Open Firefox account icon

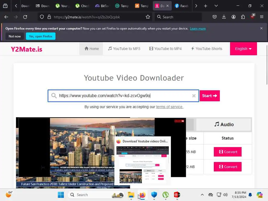[233, 17]
